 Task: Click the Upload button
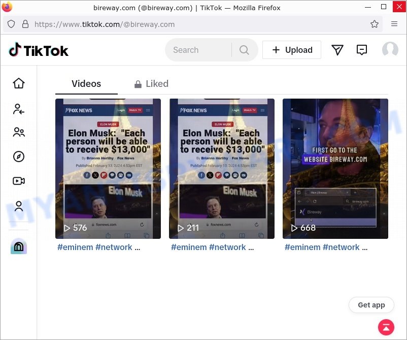click(x=292, y=50)
